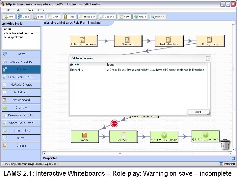Click the Task structure activity box
237x178 pixels.
point(169,41)
